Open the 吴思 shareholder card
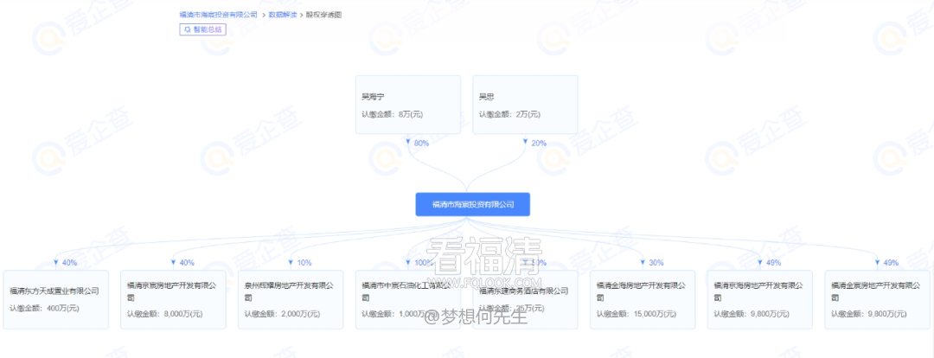Viewport: 934px width, 358px height. (x=526, y=105)
